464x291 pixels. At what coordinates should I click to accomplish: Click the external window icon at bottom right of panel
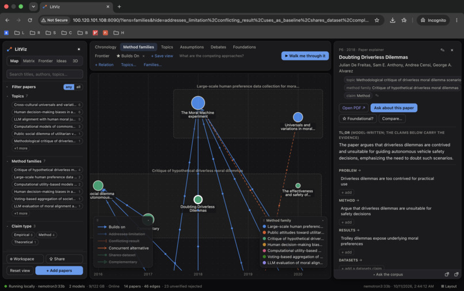click(x=457, y=274)
